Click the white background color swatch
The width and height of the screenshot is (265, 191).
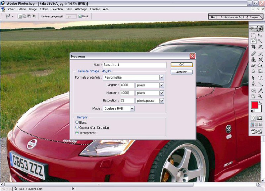pos(260,109)
